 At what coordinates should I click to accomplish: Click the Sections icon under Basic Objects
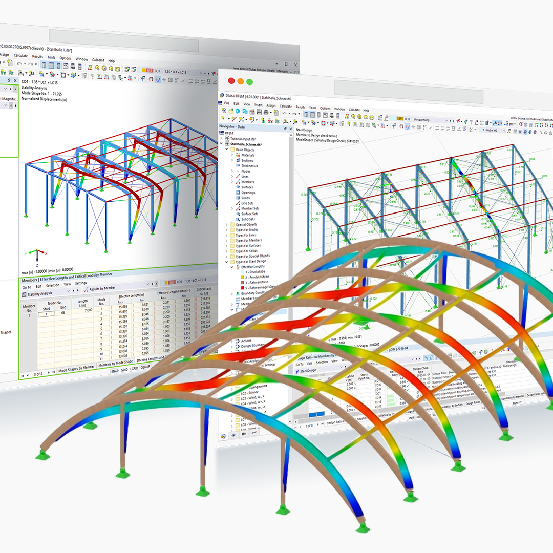(x=238, y=160)
